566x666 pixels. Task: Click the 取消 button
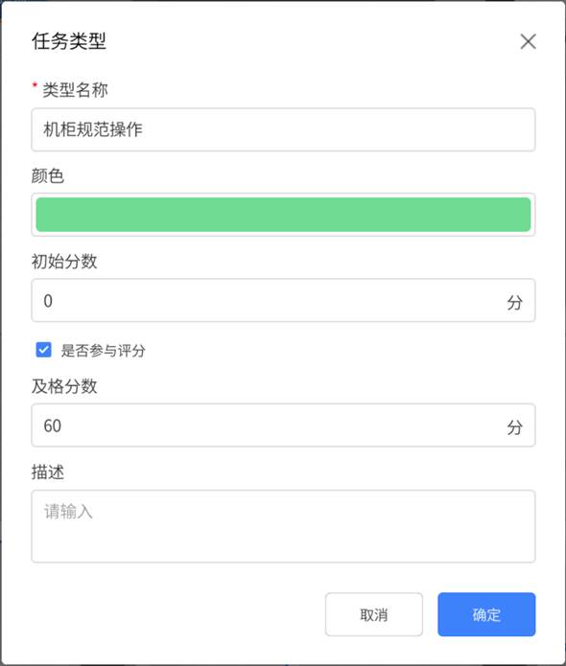pos(374,614)
